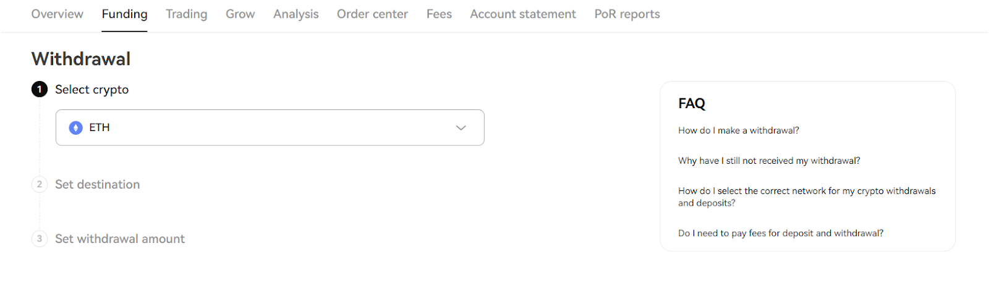
Task: Select the Funding tab
Action: click(125, 14)
